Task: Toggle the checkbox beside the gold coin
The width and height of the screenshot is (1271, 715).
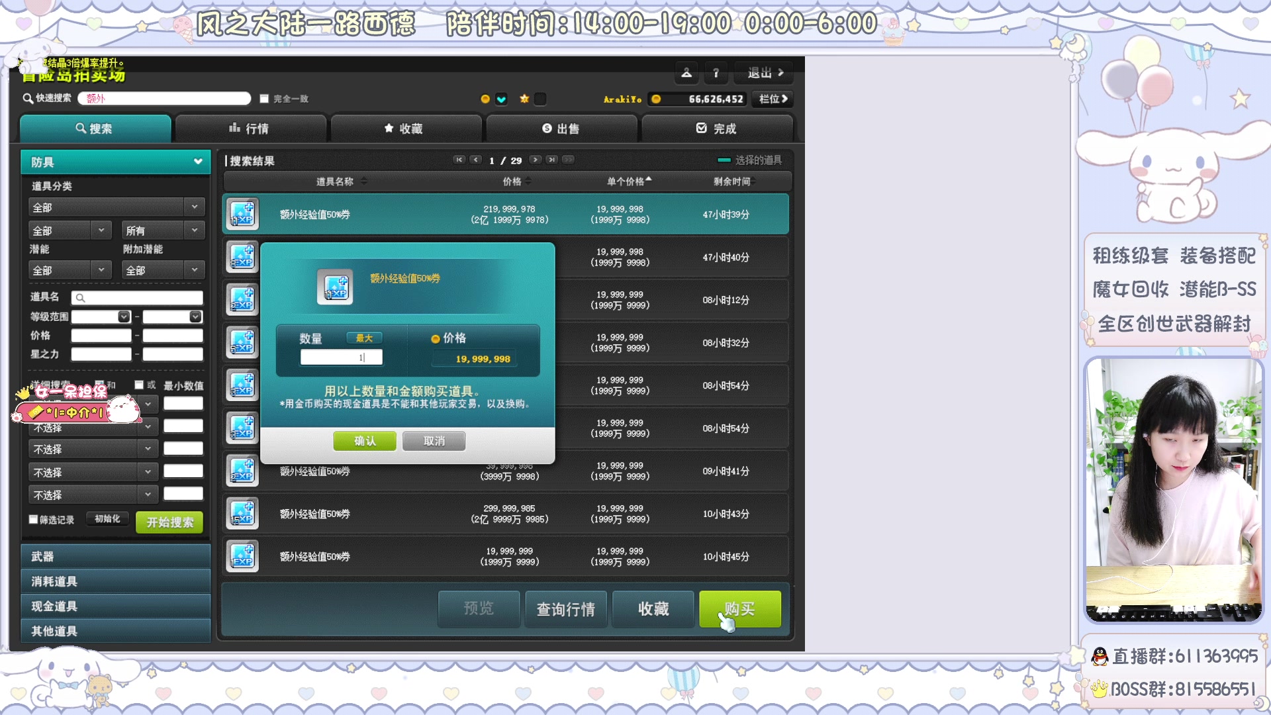Action: coord(502,99)
